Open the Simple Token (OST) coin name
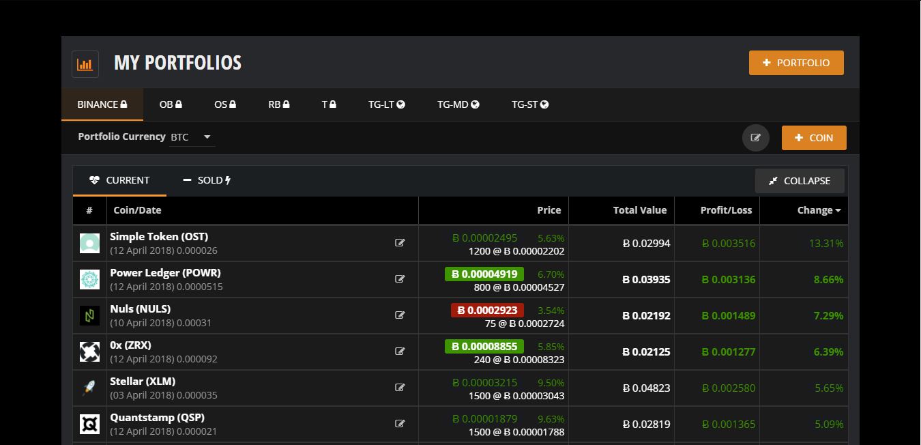The height and width of the screenshot is (445, 921). (x=159, y=236)
